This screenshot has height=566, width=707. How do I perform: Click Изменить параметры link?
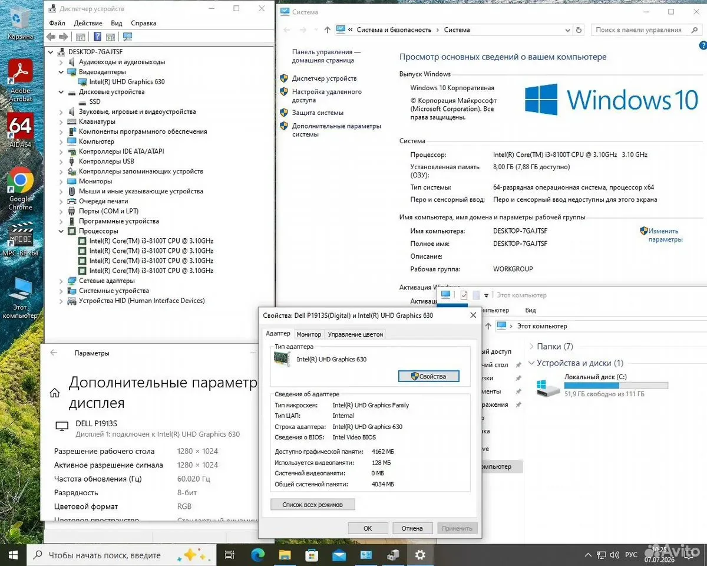665,235
